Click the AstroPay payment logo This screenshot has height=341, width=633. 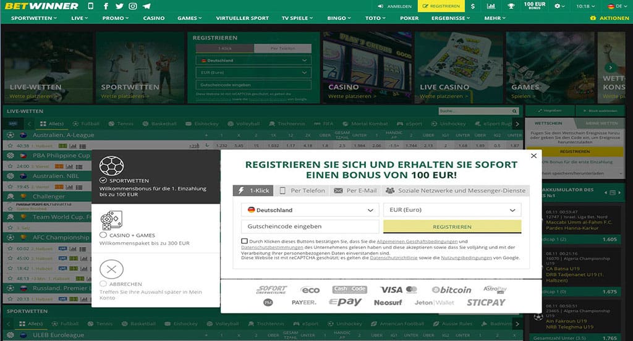495,289
